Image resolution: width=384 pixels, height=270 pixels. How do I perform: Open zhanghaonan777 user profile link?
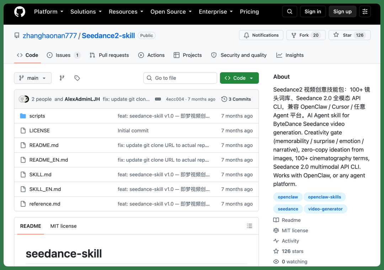(x=50, y=36)
